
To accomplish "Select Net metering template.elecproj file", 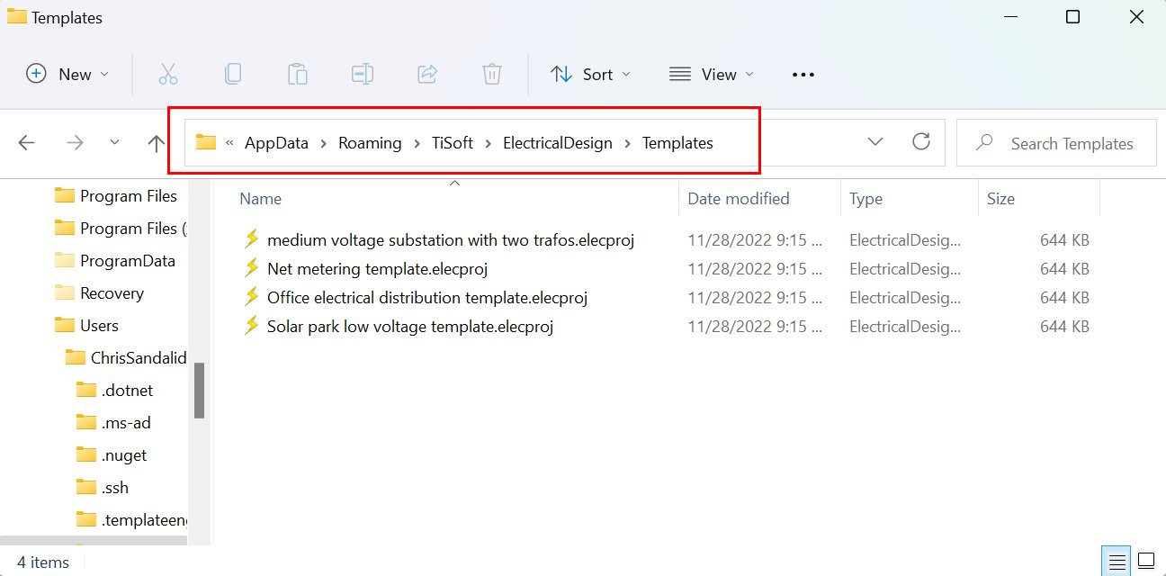I will click(x=377, y=269).
